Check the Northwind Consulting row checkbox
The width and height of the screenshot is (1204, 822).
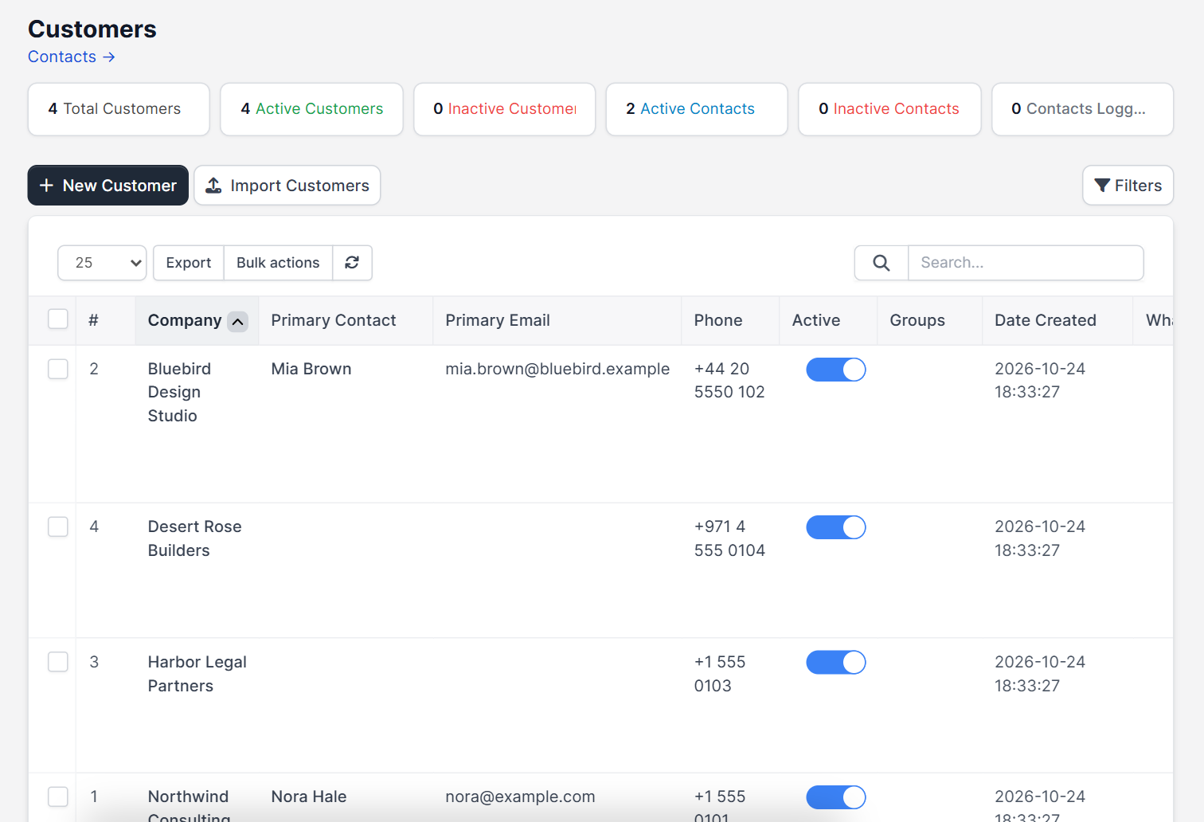click(58, 797)
